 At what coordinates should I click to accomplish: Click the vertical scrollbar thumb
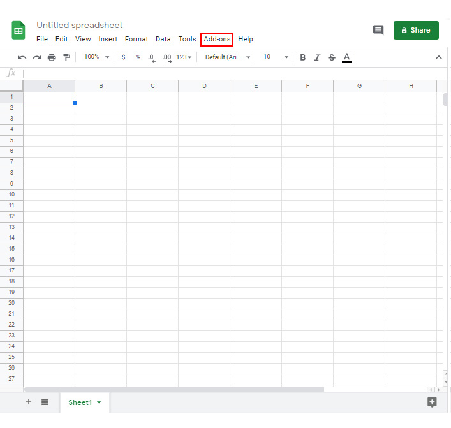point(445,100)
